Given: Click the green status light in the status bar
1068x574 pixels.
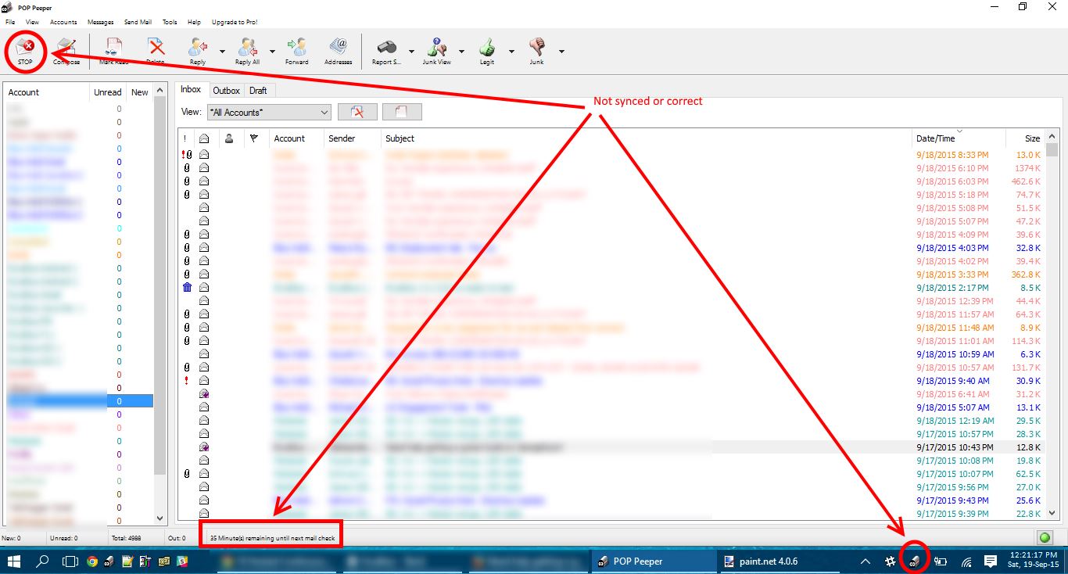Looking at the screenshot, I should [1045, 537].
